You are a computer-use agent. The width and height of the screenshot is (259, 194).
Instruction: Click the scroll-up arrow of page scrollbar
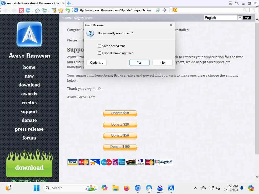[x=257, y=20]
